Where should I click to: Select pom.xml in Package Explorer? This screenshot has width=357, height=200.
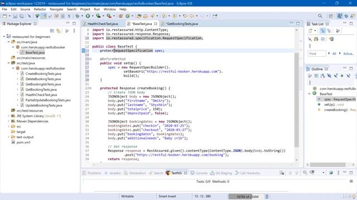(23, 142)
